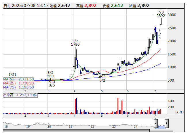
Task: Click year 23 in the navigator timeline
Action: tap(114, 126)
